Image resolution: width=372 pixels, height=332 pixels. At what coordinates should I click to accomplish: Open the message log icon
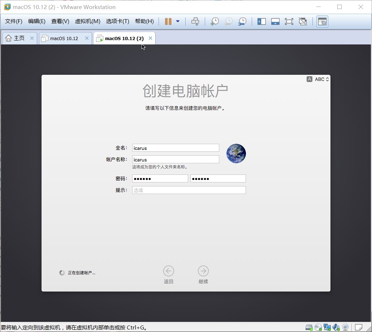coord(358,328)
